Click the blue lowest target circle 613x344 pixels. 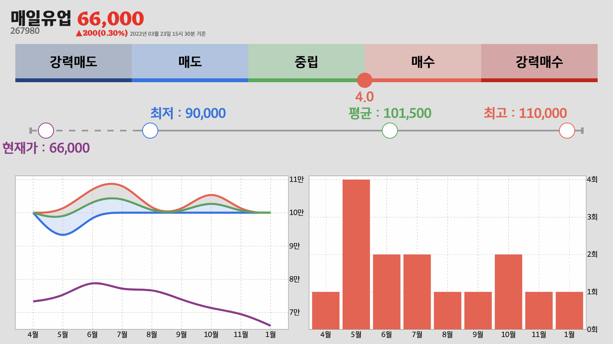point(150,131)
